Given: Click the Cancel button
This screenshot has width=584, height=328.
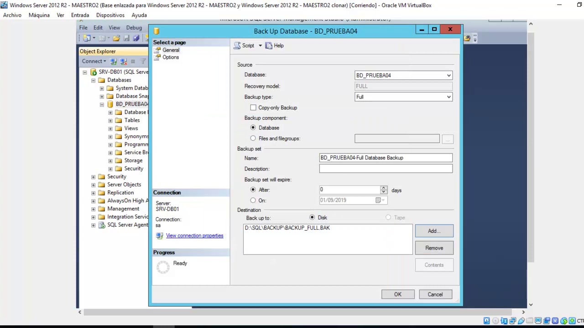Looking at the screenshot, I should click(x=435, y=294).
